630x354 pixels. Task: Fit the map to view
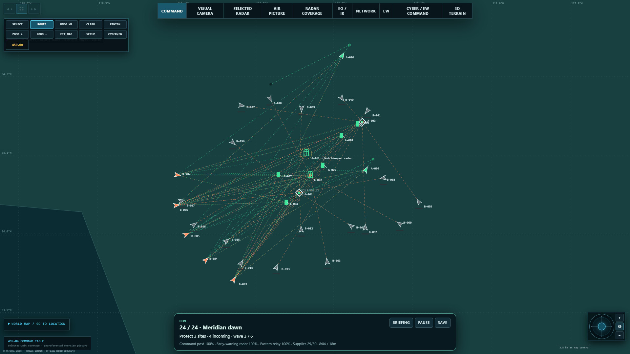click(66, 34)
